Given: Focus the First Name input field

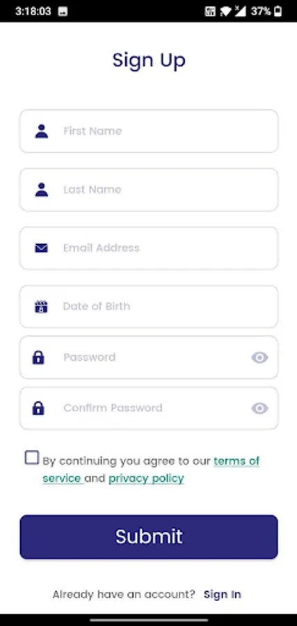Looking at the screenshot, I should [149, 131].
